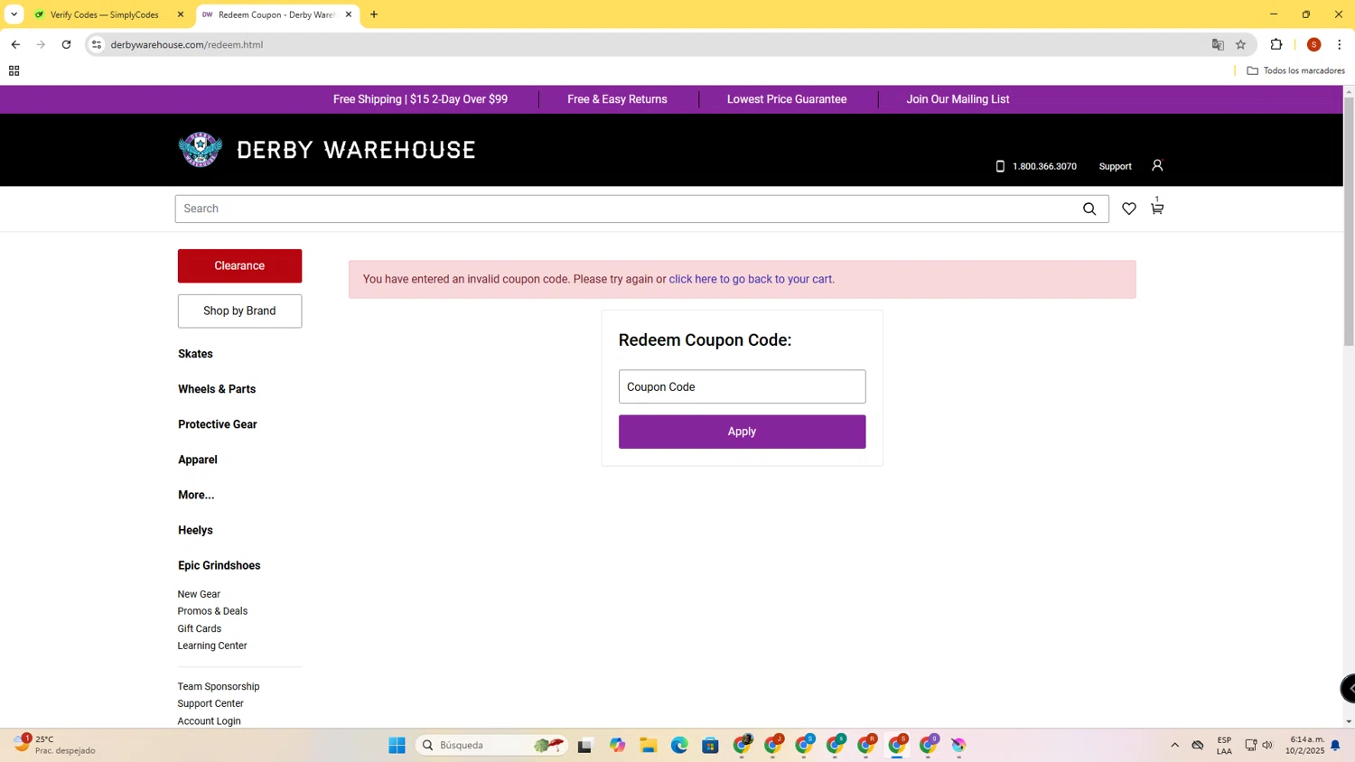Screen dimensions: 1355x762
Task: Open the Chrome extensions puzzle icon
Action: [1276, 44]
